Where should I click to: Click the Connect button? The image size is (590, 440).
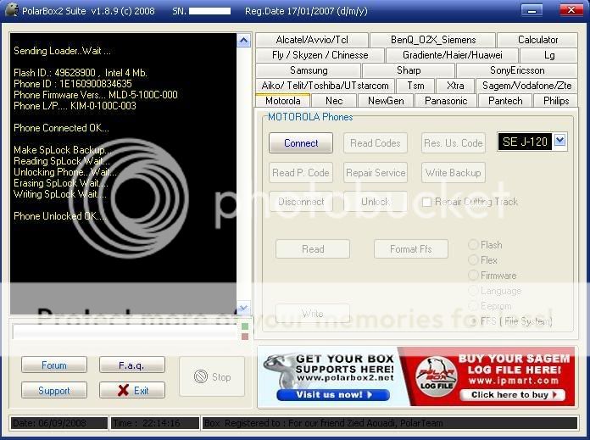[301, 143]
